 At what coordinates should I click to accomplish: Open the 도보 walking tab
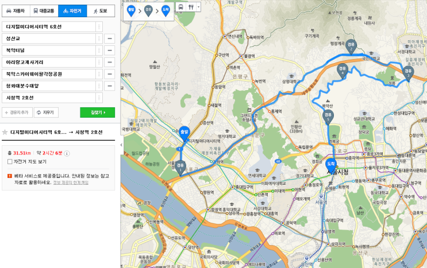[101, 11]
